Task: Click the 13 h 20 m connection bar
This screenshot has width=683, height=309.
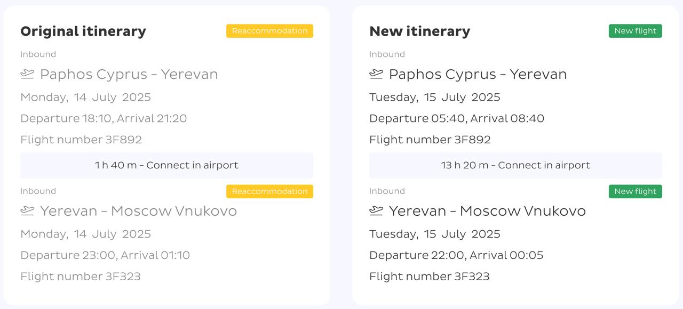Action: tap(515, 165)
